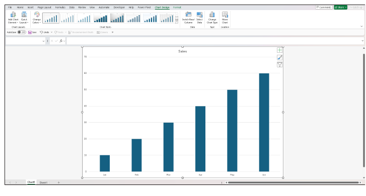Click the Comments button
The image size is (366, 196).
click(x=324, y=8)
